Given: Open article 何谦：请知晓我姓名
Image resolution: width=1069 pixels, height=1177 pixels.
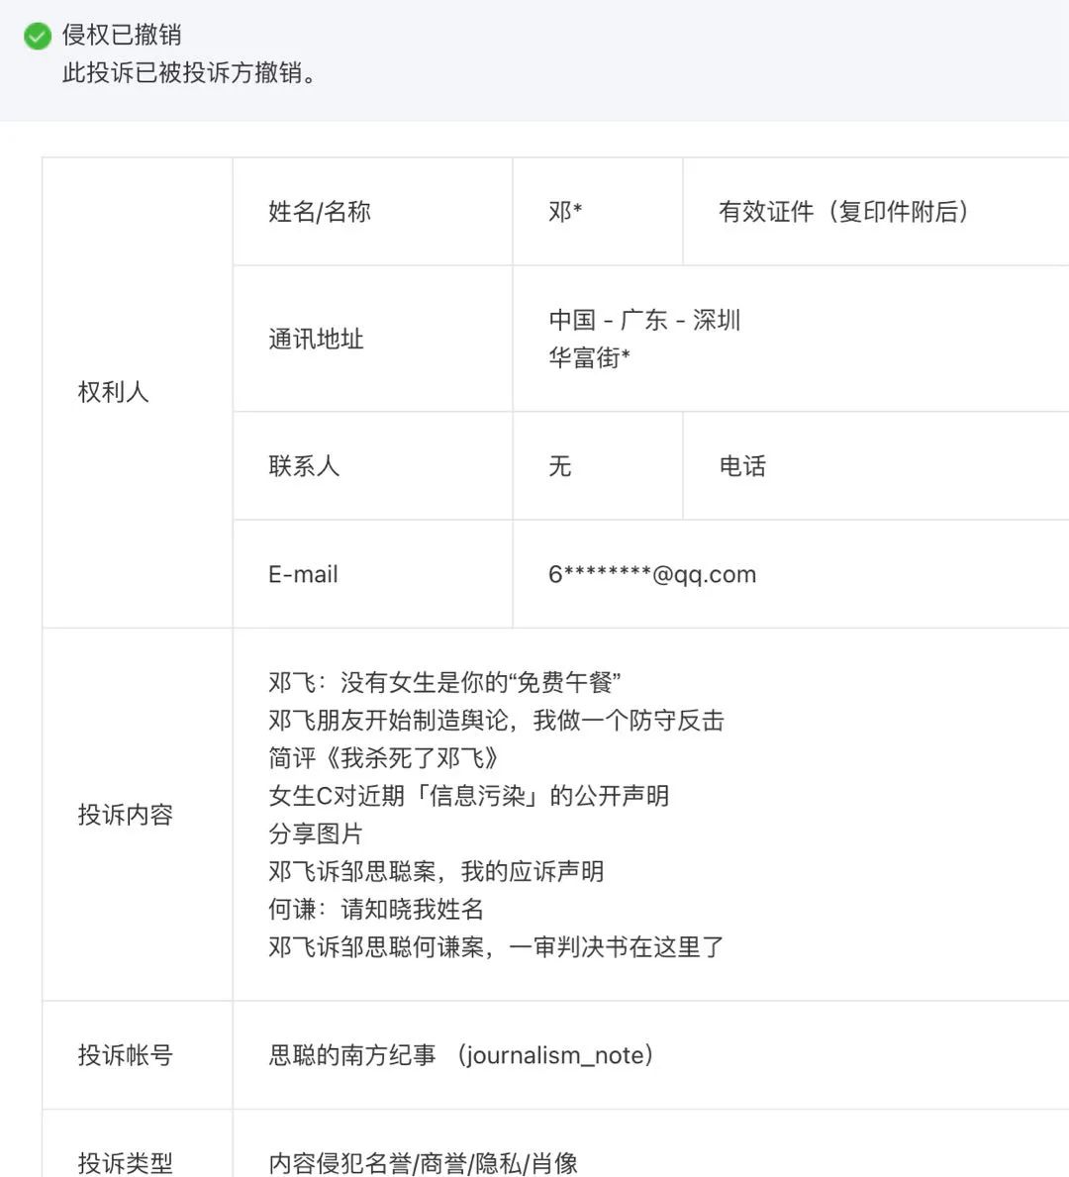Looking at the screenshot, I should pyautogui.click(x=376, y=909).
